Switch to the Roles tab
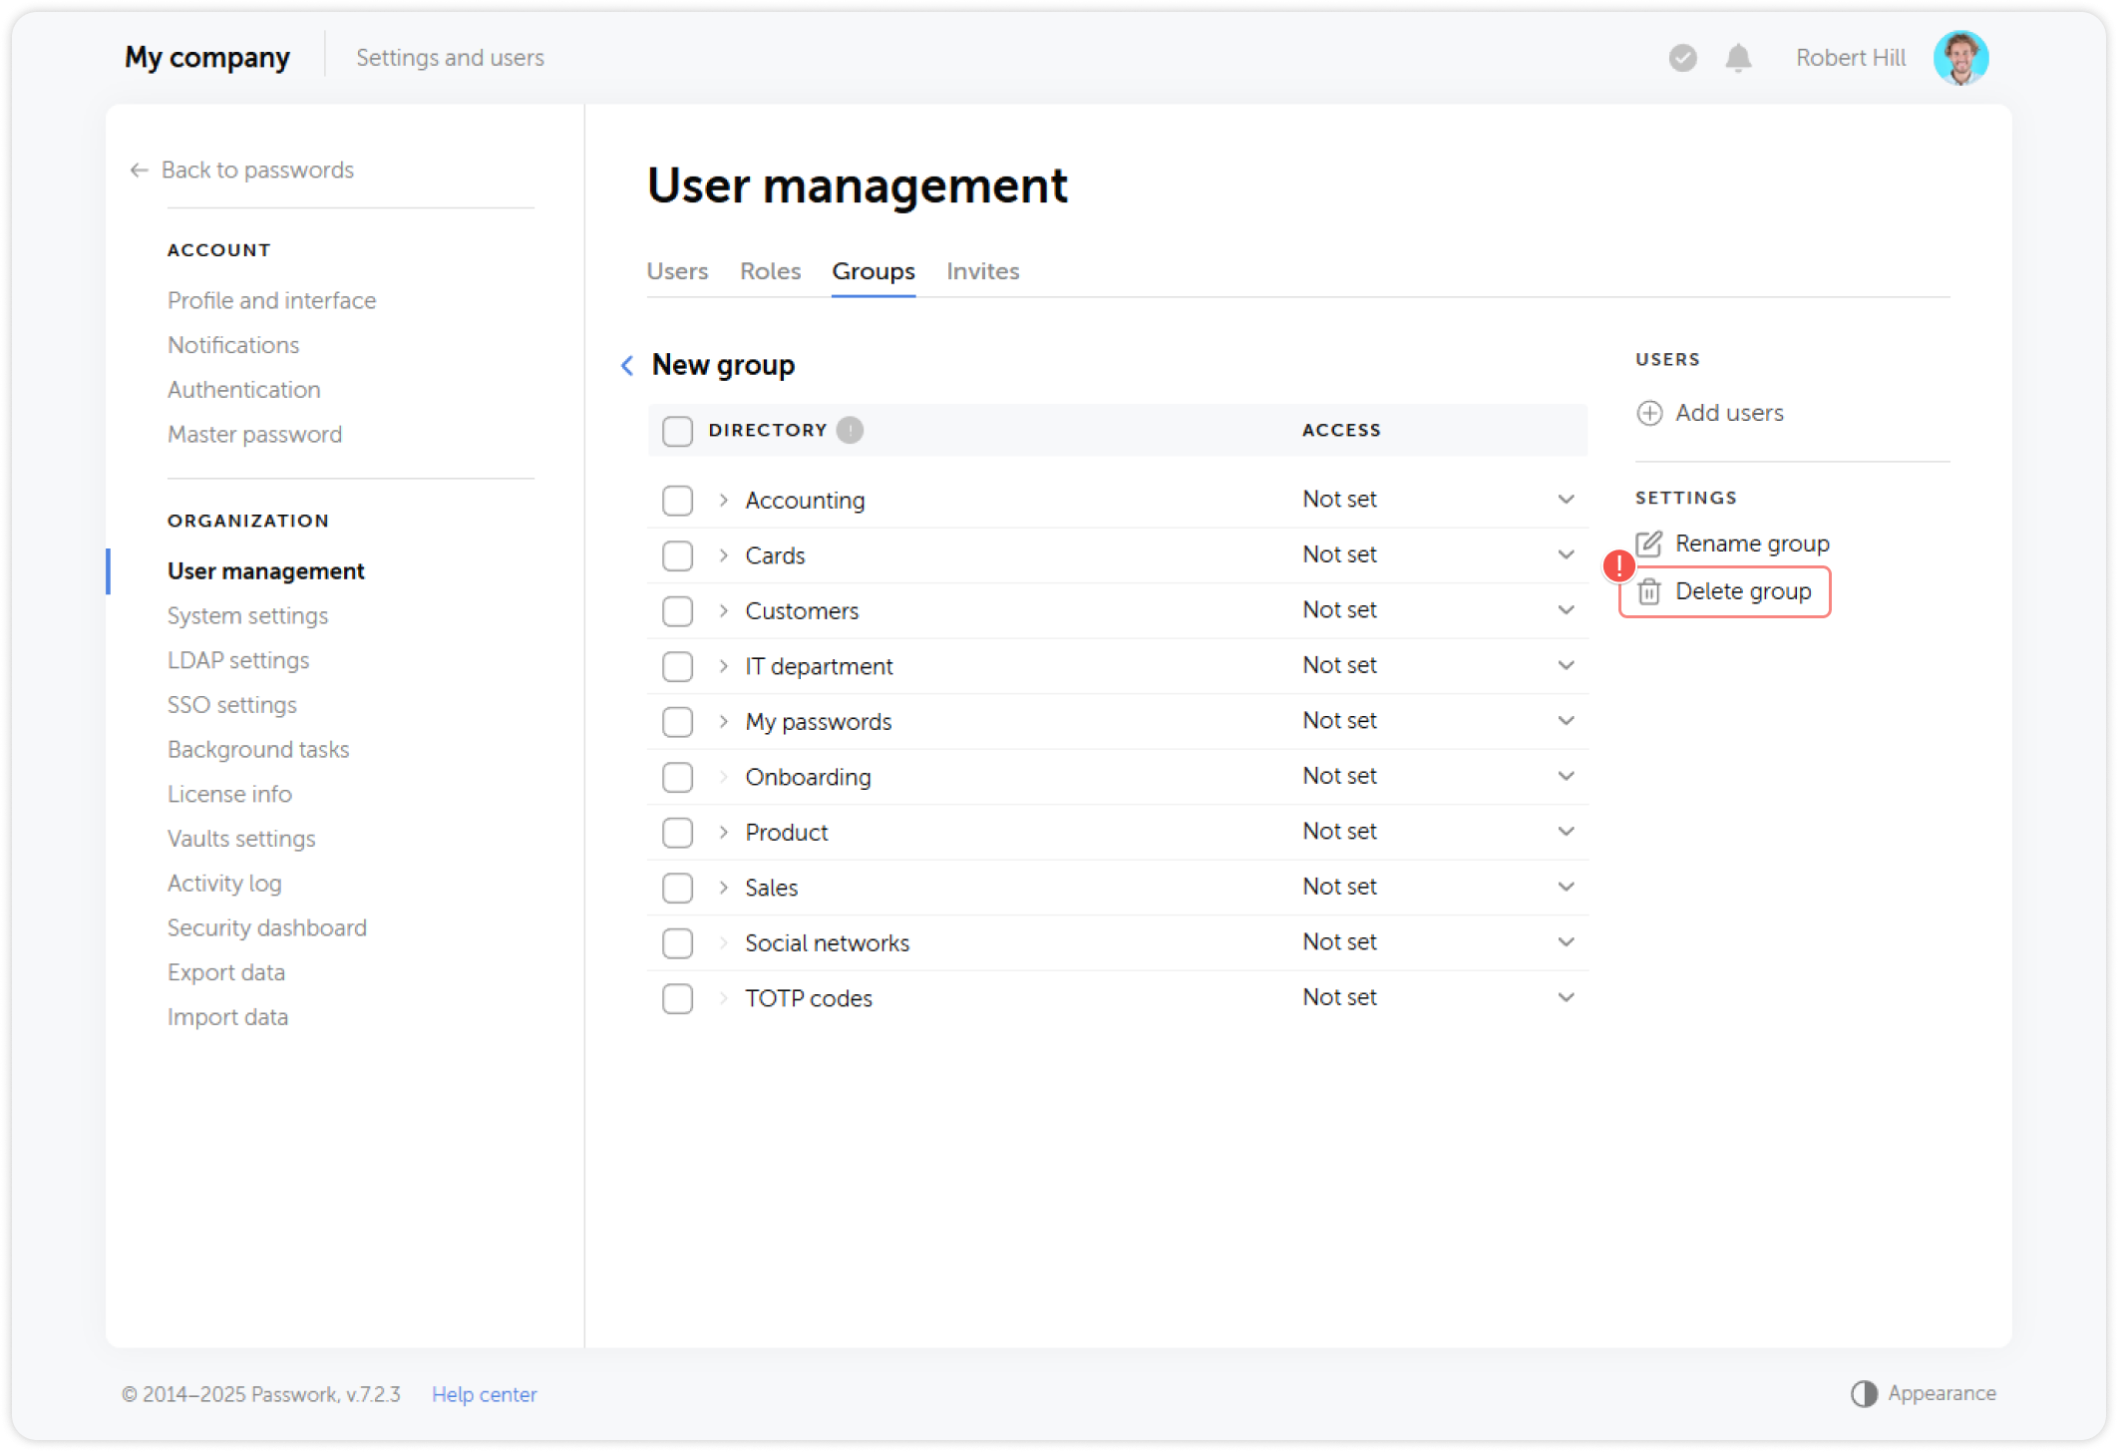This screenshot has width=2118, height=1452. (x=770, y=271)
